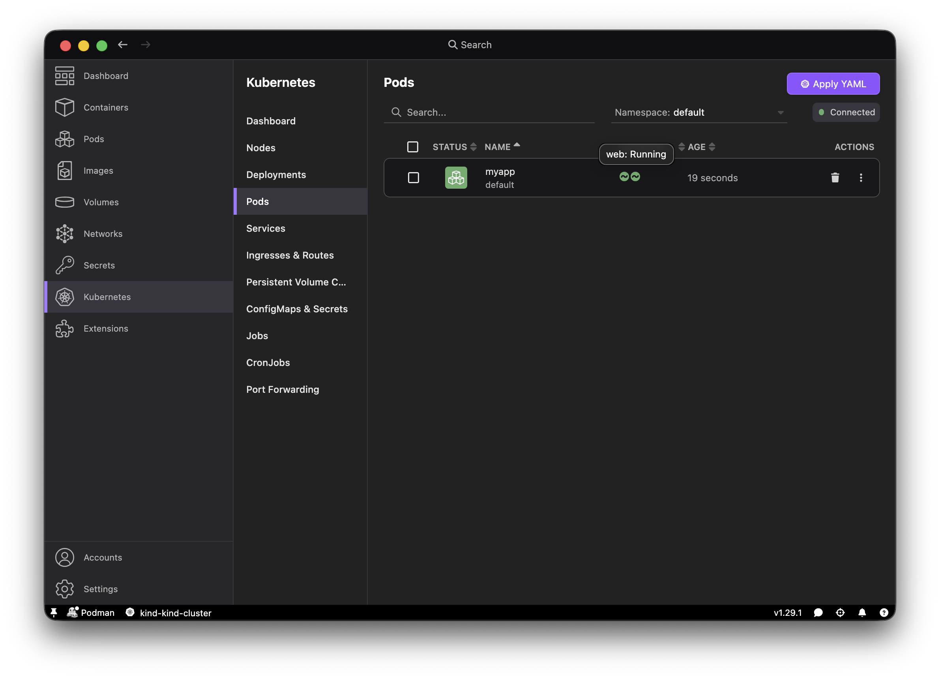This screenshot has width=940, height=679.
Task: Click the pin icon in status bar
Action: [53, 612]
